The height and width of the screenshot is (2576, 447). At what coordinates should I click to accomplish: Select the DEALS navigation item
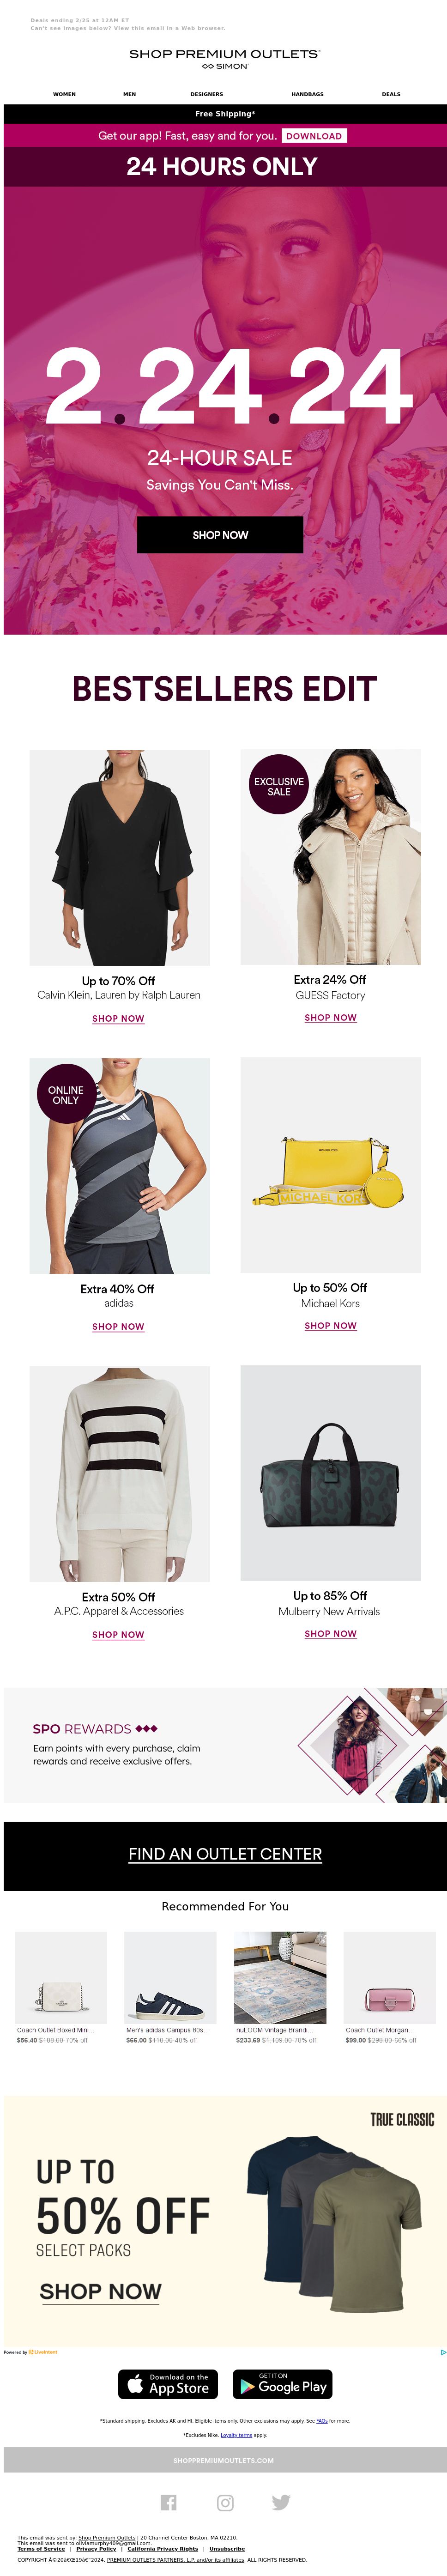[391, 94]
